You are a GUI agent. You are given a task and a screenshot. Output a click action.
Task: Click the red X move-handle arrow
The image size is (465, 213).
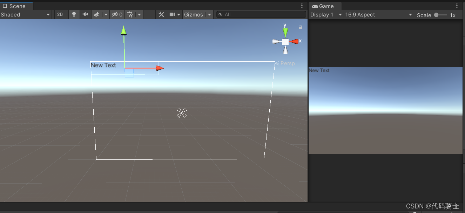click(160, 68)
